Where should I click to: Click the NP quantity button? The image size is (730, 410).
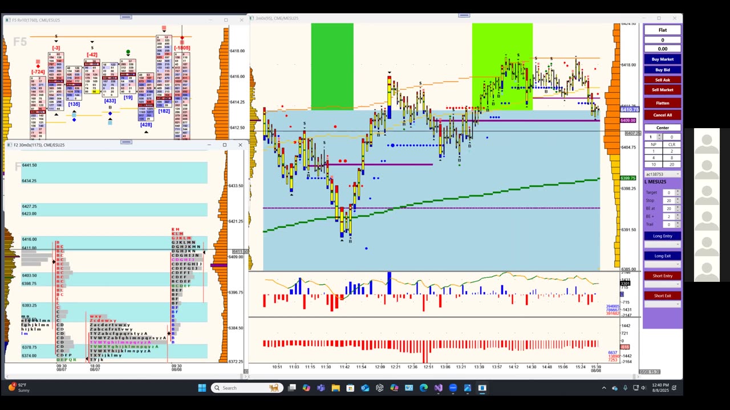654,145
